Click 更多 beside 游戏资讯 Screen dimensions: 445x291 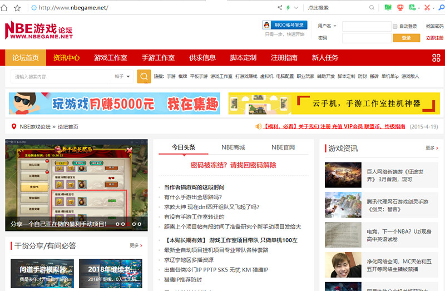[x=432, y=148]
